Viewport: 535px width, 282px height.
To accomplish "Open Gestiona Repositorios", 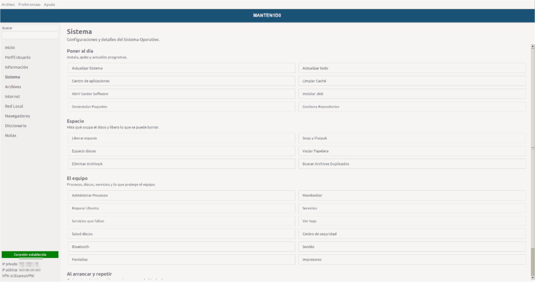I will (x=412, y=107).
